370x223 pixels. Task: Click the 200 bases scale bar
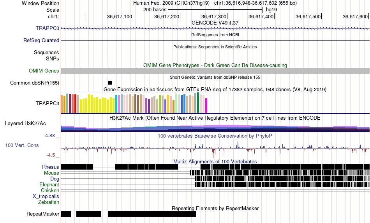(x=215, y=10)
